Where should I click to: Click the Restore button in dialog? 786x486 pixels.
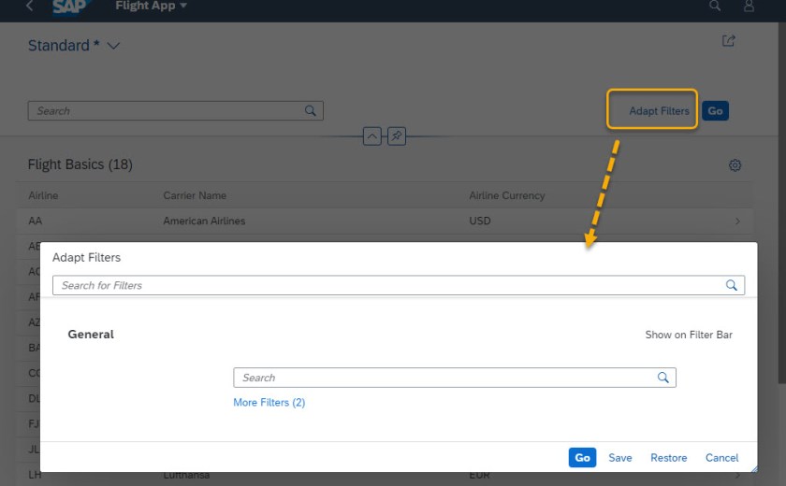[x=669, y=458]
